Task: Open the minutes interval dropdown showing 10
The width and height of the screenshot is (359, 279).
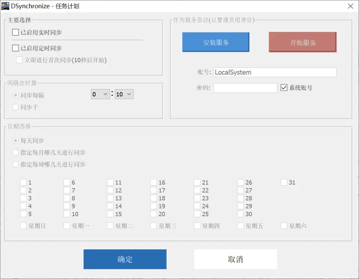Action: coord(124,94)
